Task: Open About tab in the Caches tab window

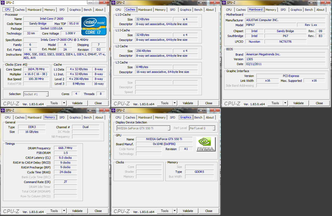Action: point(210,10)
